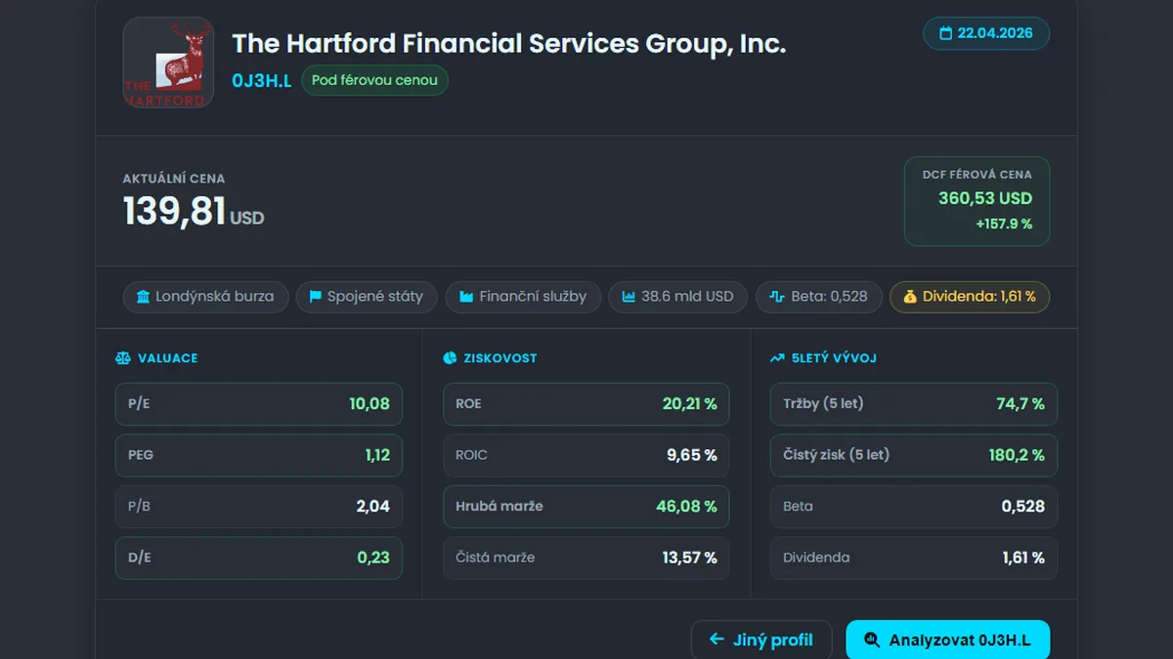This screenshot has width=1173, height=659.
Task: Select the DCF férová cena box
Action: 977,201
